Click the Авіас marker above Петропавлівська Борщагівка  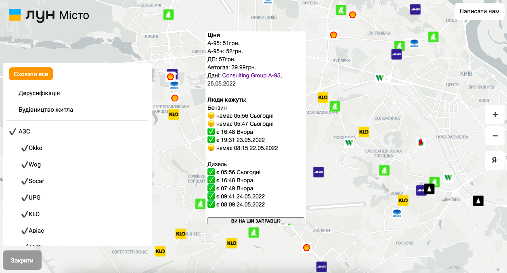tap(174, 85)
